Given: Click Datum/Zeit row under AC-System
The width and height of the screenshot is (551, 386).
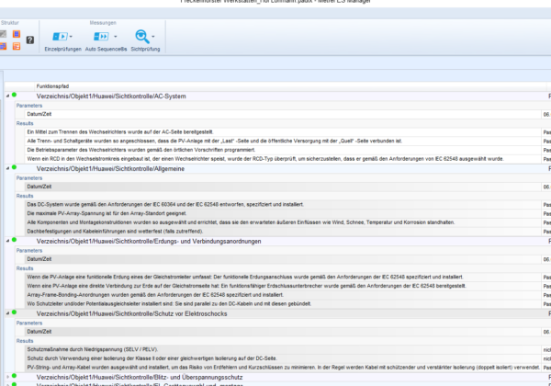Looking at the screenshot, I should point(283,114).
